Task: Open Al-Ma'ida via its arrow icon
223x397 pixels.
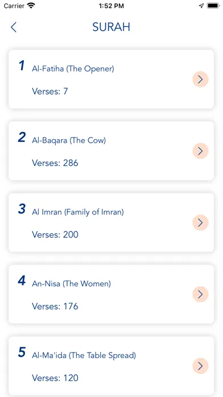Action: click(200, 366)
